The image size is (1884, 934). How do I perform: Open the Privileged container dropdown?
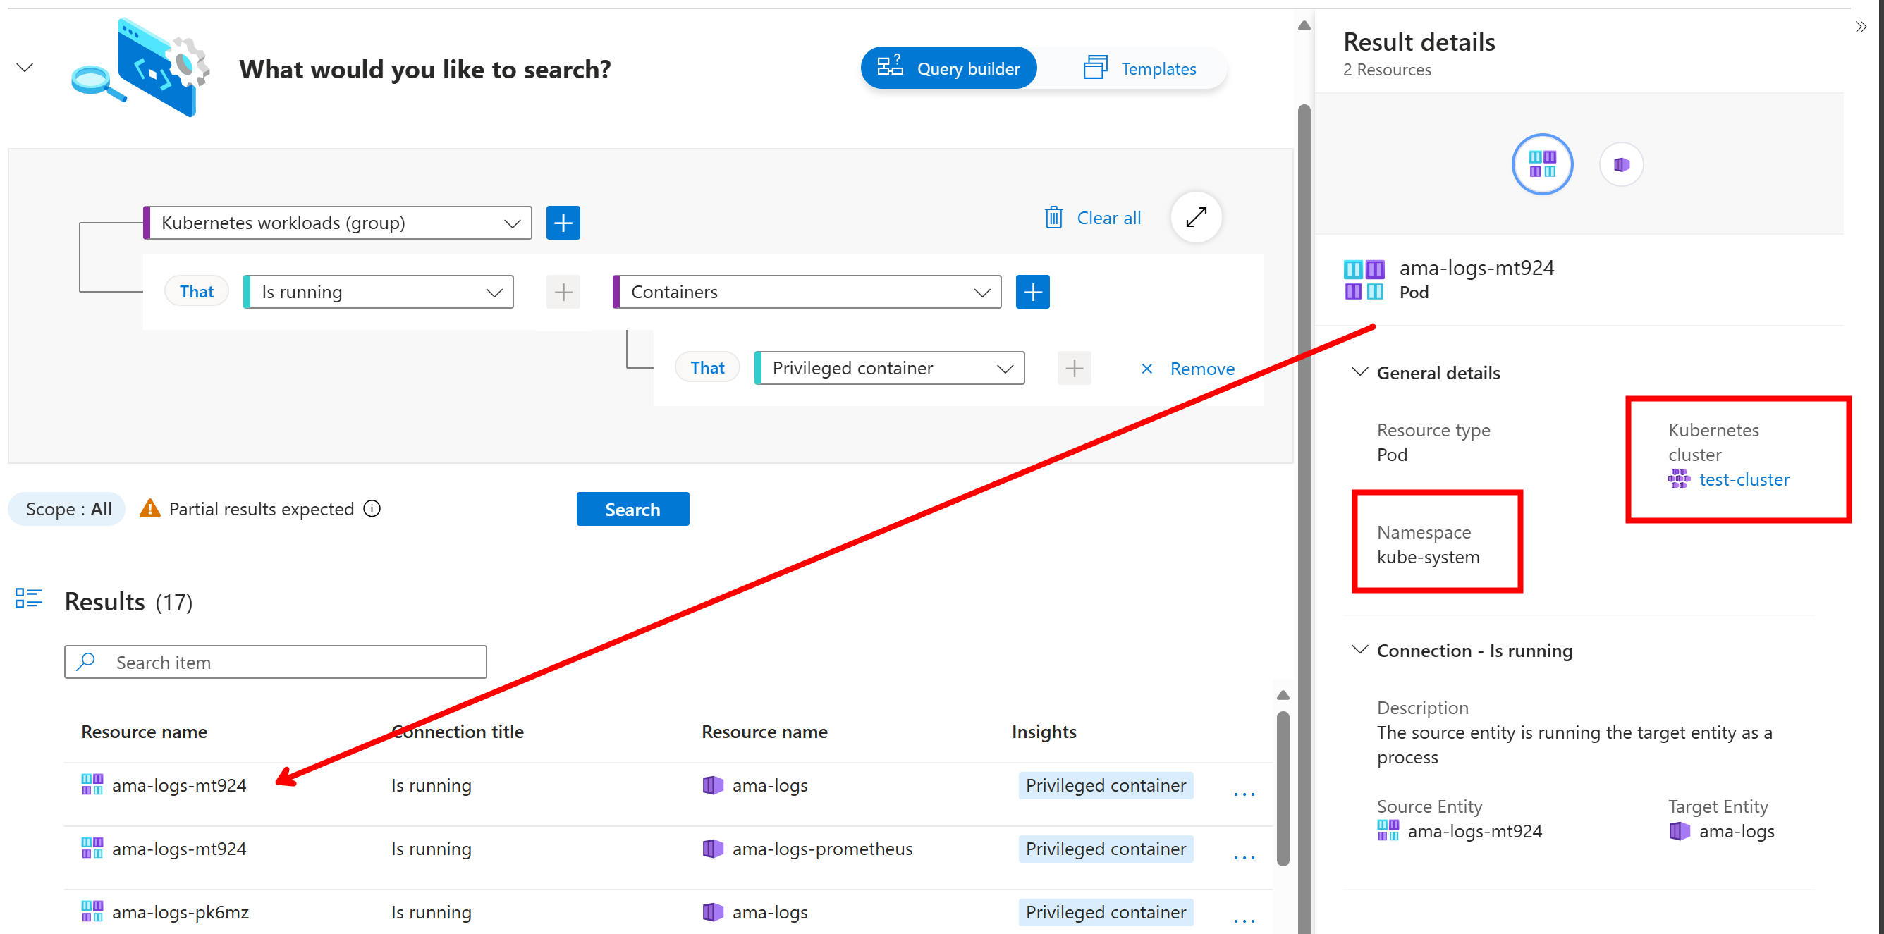(x=889, y=368)
